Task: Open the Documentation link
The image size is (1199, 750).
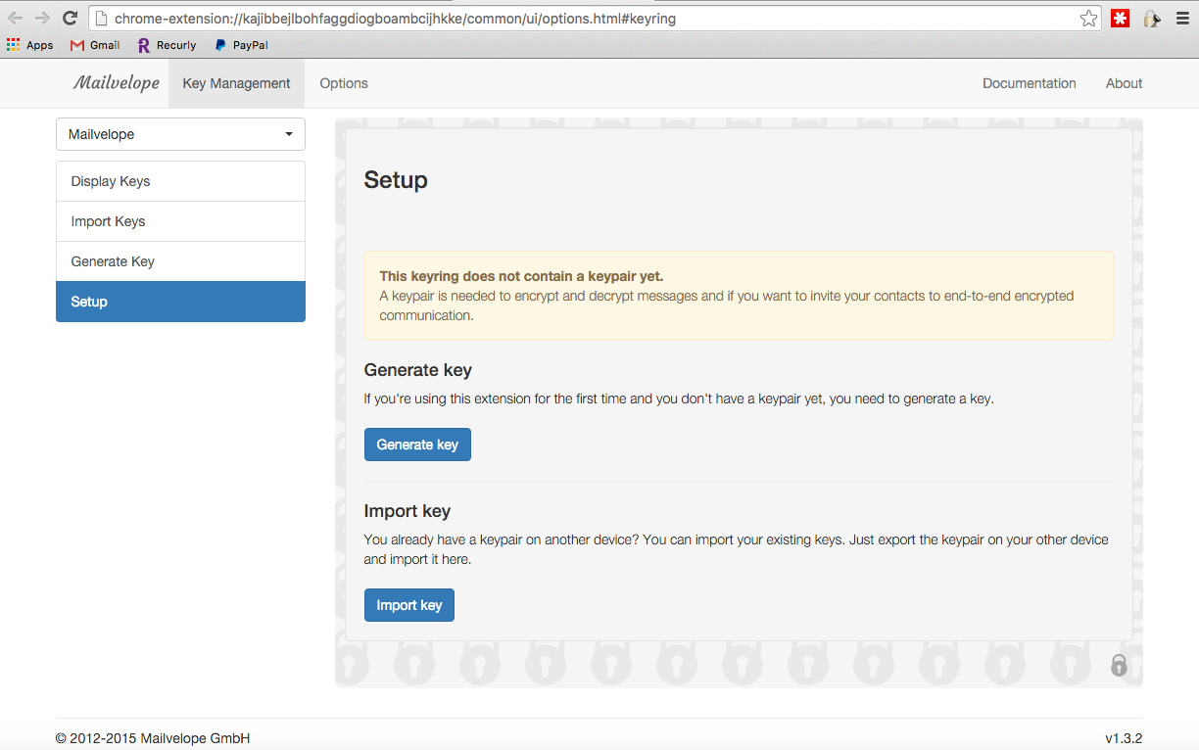Action: coord(1029,83)
